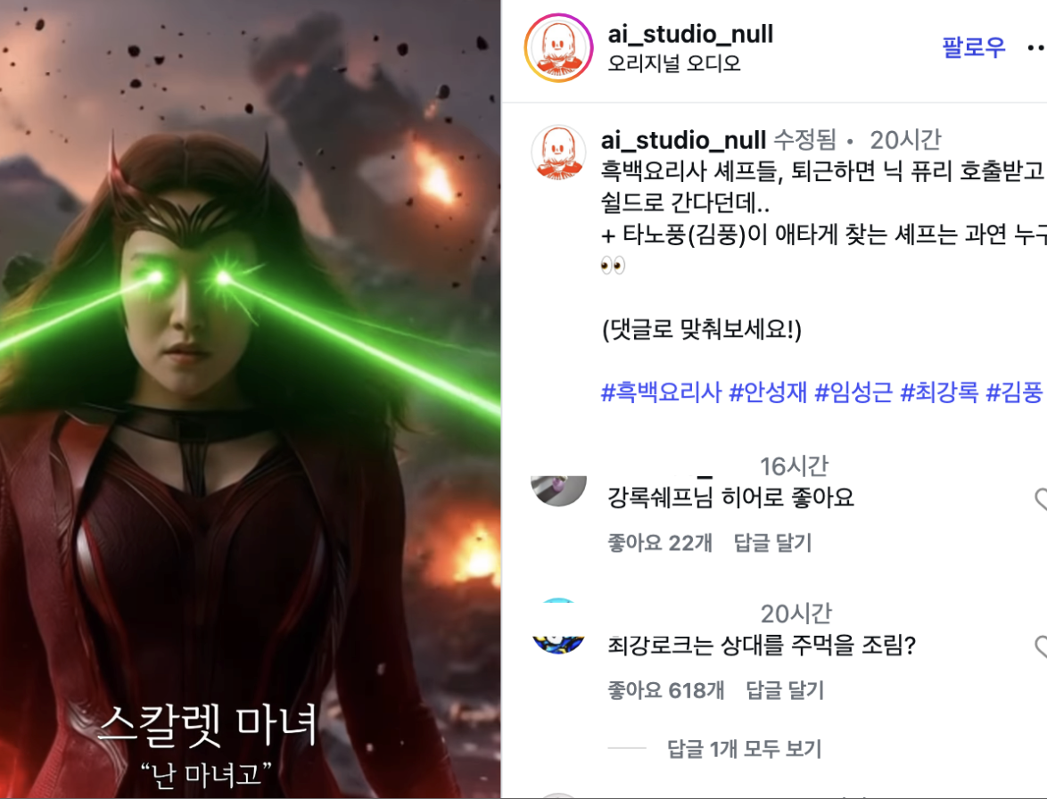Reply to the 강록쉐프님 comment via 답글 달기
The image size is (1047, 799).
pos(772,543)
